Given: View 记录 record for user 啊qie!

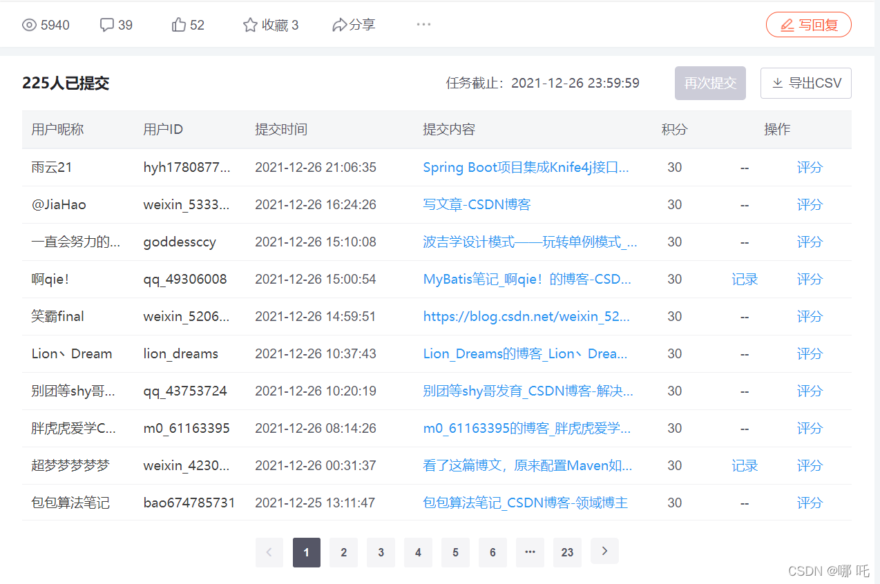Looking at the screenshot, I should point(745,280).
